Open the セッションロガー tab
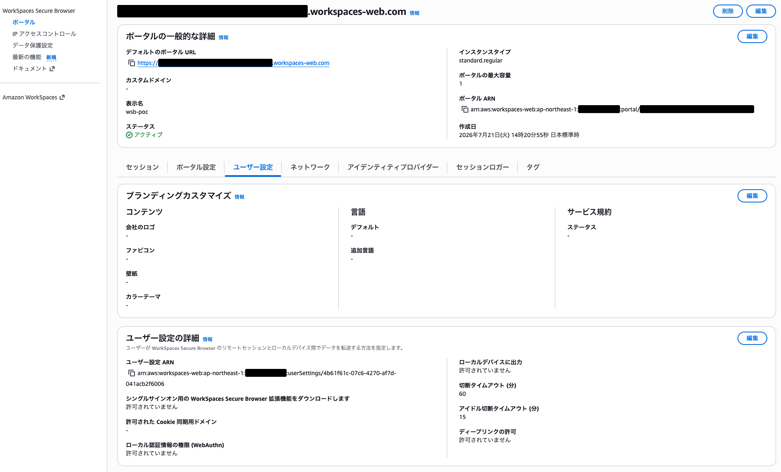781x472 pixels. coord(482,167)
